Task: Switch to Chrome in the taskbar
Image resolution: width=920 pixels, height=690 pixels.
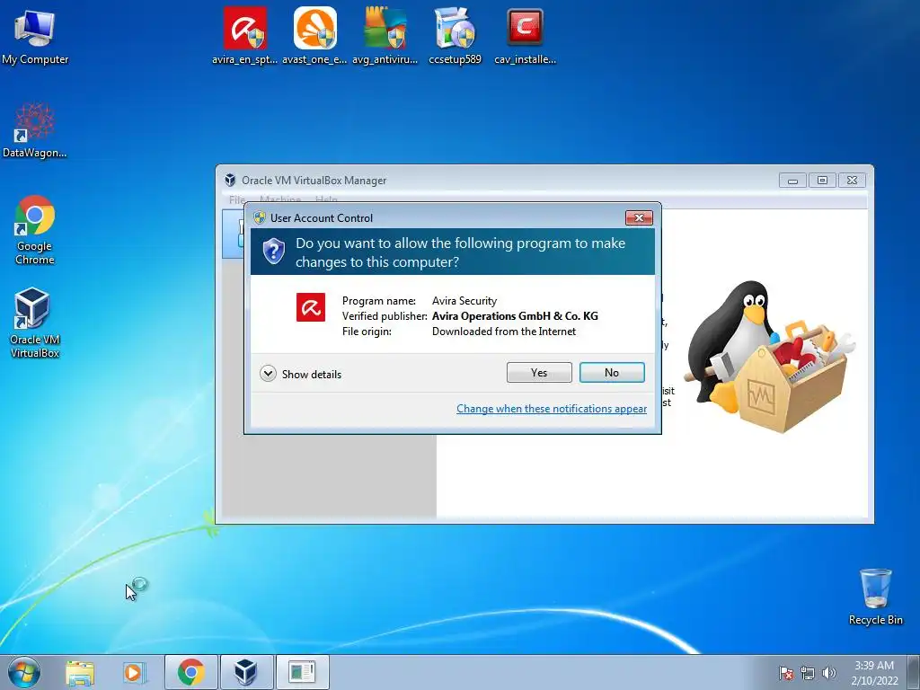Action: [190, 672]
